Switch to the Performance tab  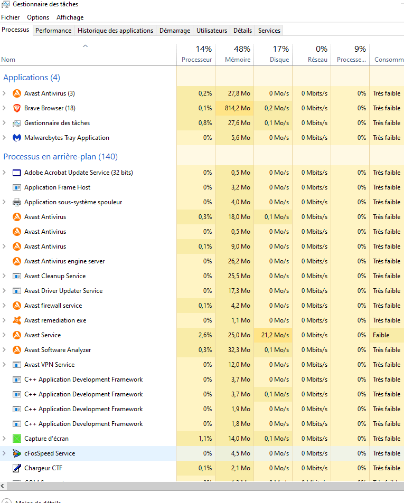[53, 31]
